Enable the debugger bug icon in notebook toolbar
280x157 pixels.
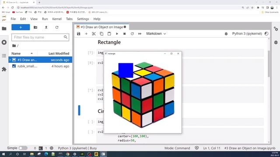(x=226, y=34)
